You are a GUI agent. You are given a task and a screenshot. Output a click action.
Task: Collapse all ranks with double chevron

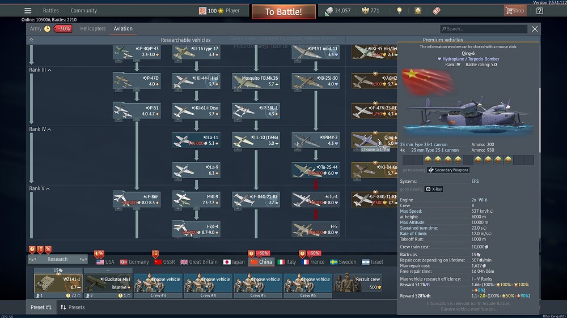31,40
